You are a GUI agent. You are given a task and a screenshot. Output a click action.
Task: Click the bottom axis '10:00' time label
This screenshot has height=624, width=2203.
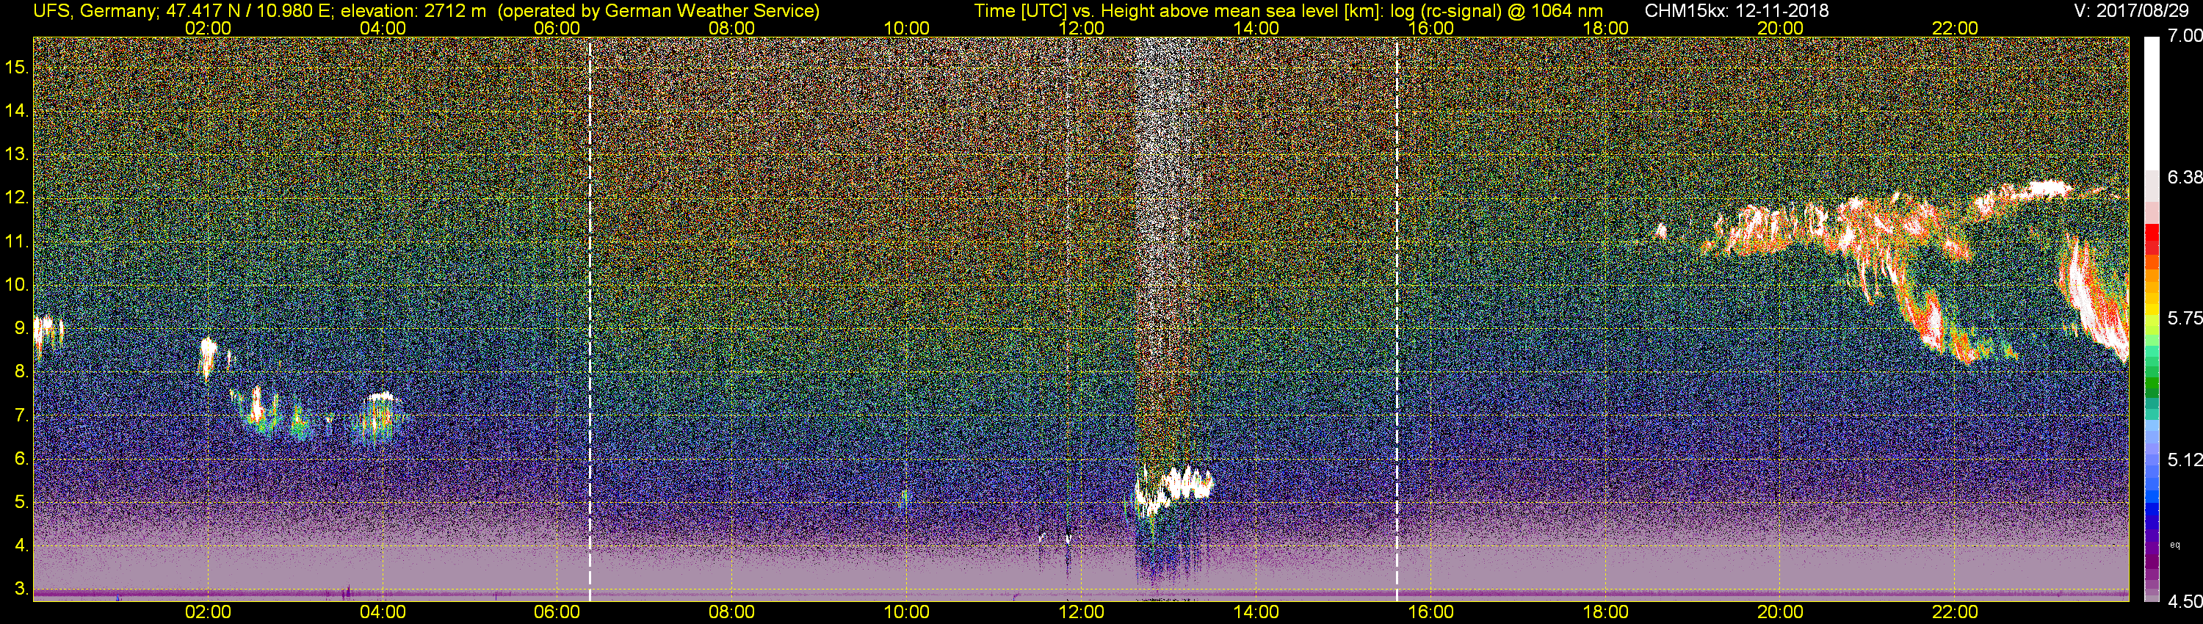coord(906,612)
